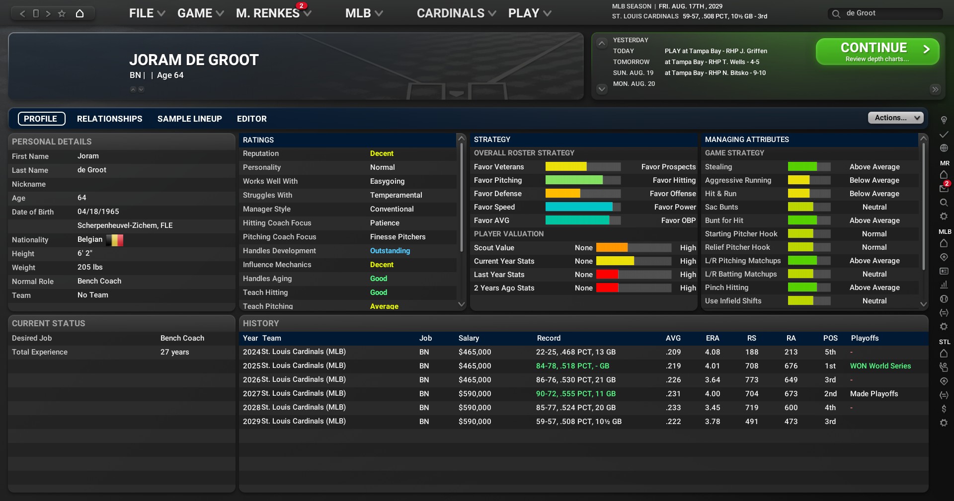
Task: Click the device-shaped icon beside the back arrow
Action: 36,13
